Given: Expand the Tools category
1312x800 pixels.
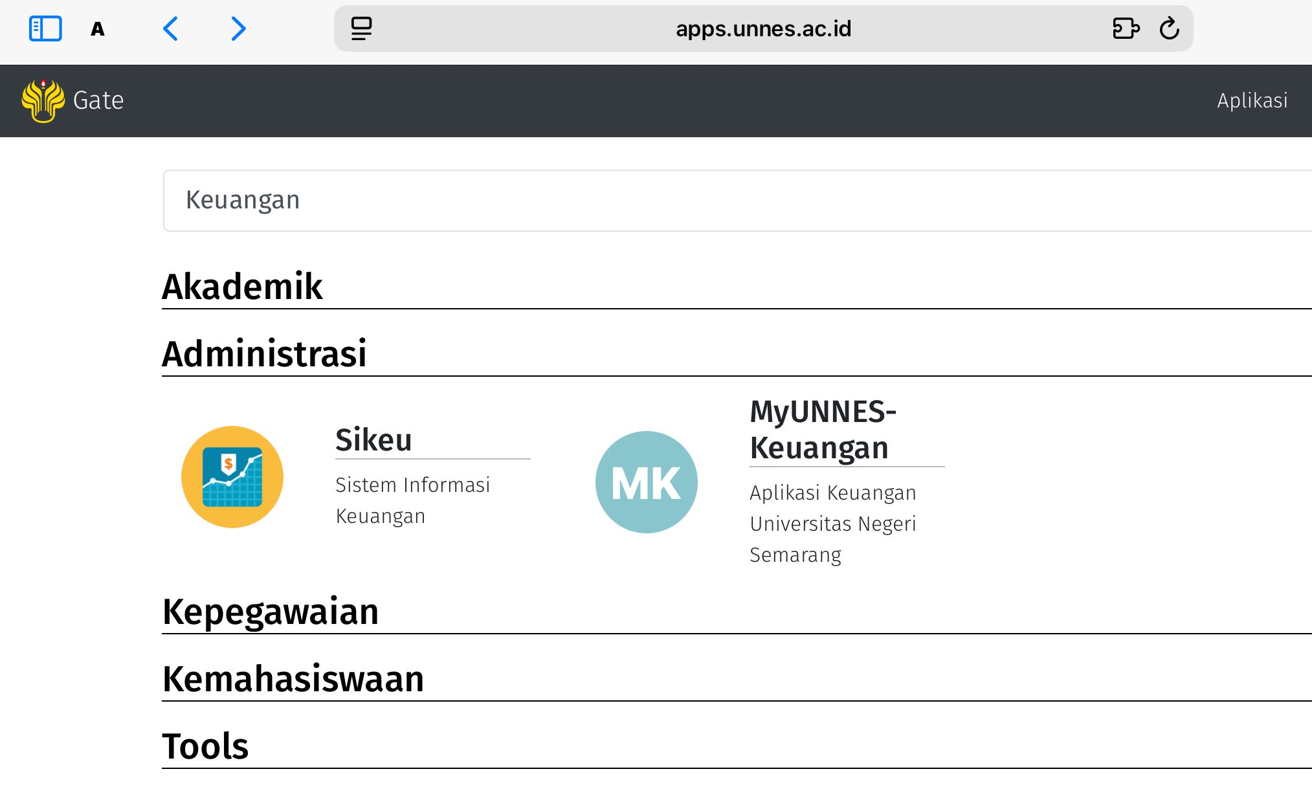Looking at the screenshot, I should pyautogui.click(x=205, y=746).
